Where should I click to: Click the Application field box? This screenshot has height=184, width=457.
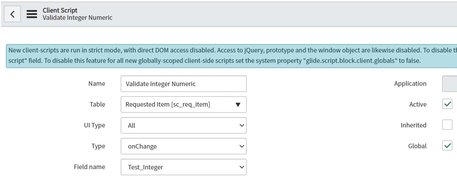coord(449,84)
